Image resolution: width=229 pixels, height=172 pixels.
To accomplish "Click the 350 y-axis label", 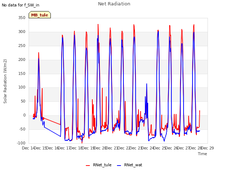I will pos(22,18).
